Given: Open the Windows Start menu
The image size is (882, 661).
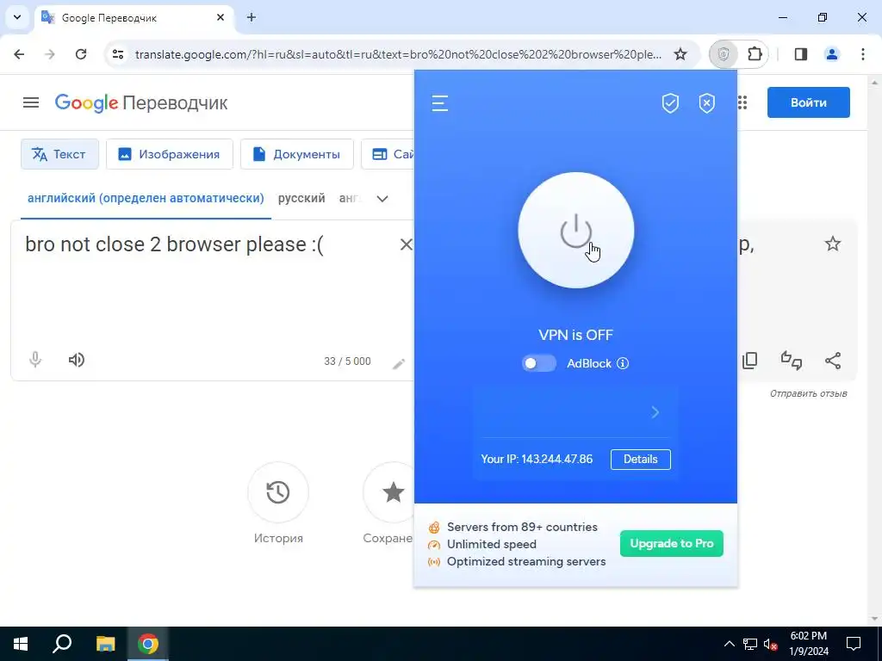Looking at the screenshot, I should (x=21, y=644).
